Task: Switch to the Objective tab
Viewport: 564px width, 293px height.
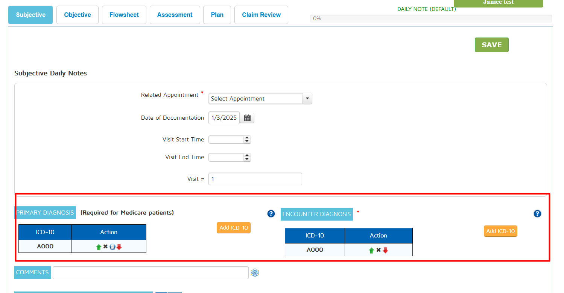Action: coord(78,15)
